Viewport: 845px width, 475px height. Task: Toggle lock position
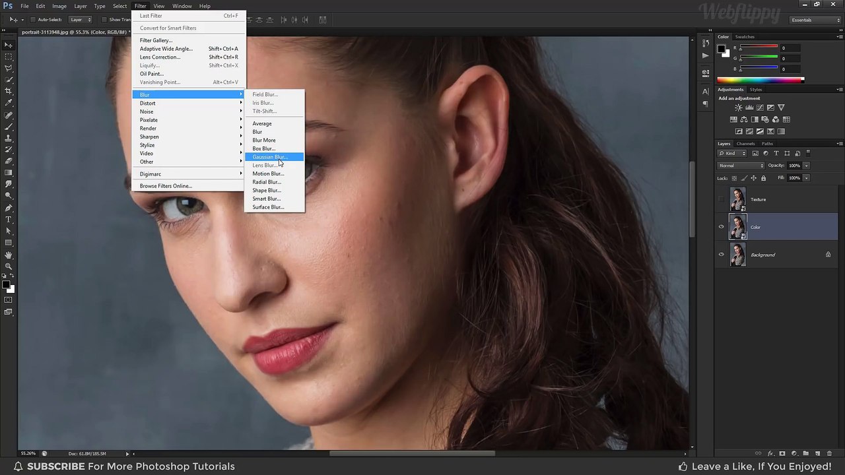pos(754,178)
